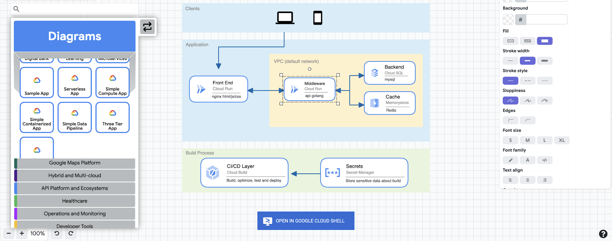Expand Google Maps Platform section

pos(75,163)
